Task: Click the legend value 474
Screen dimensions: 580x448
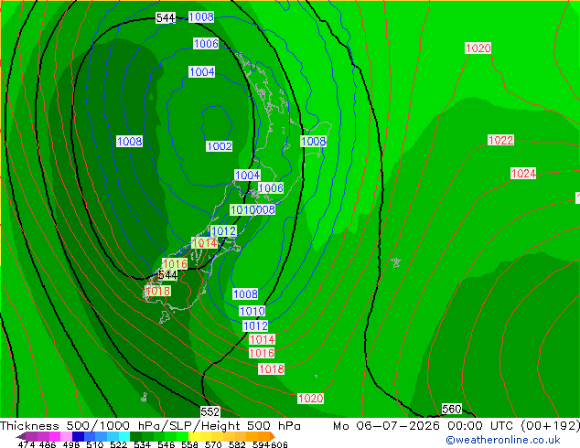Action: 27,444
